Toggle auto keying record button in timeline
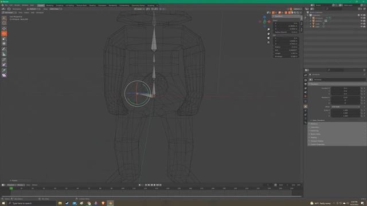Image resolution: width=367 pixels, height=206 pixels. 140,185
